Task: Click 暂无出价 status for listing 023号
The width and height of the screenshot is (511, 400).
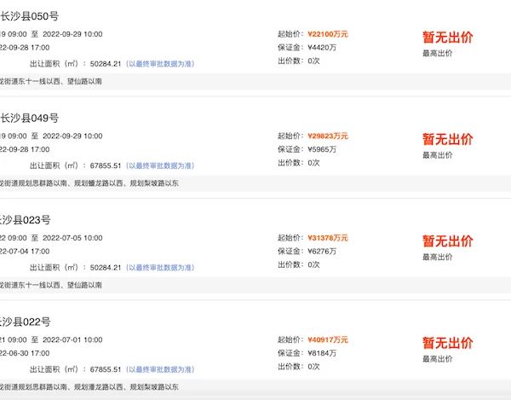Action: 447,241
